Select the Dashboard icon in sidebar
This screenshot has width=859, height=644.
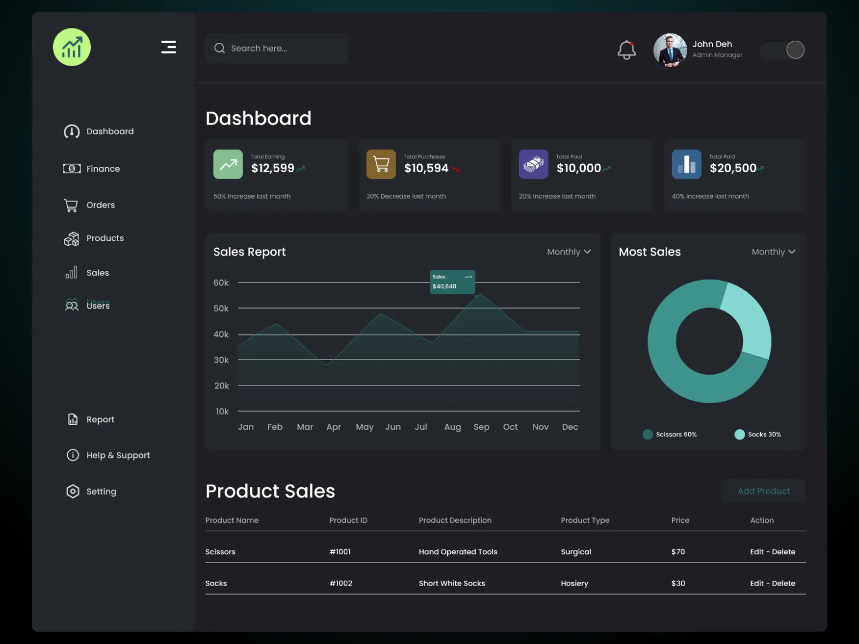pyautogui.click(x=71, y=131)
